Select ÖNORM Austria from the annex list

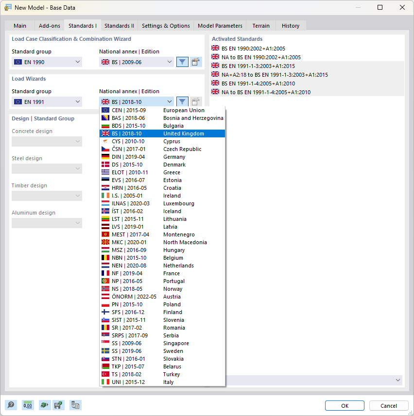click(x=146, y=296)
